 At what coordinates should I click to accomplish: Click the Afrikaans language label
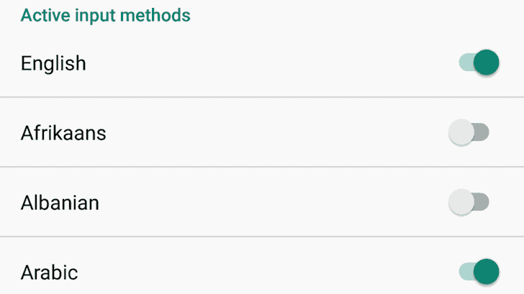[63, 133]
